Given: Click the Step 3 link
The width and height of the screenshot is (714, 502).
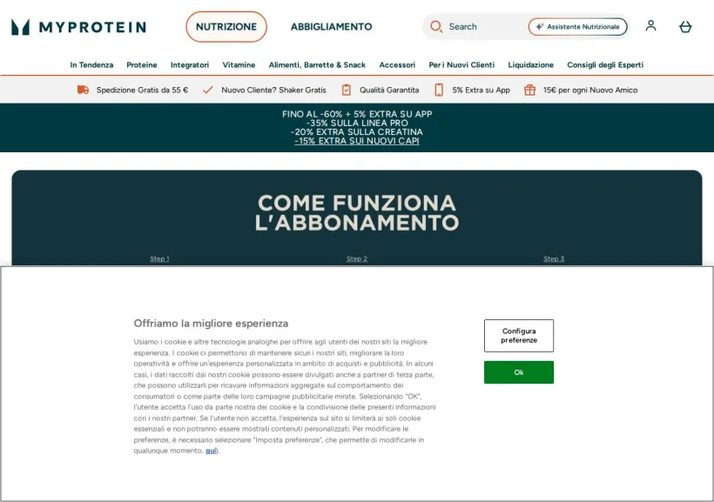Looking at the screenshot, I should click(554, 258).
